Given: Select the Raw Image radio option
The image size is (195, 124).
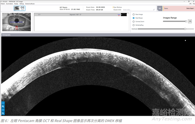Looking at the screenshot, I should point(133,14).
